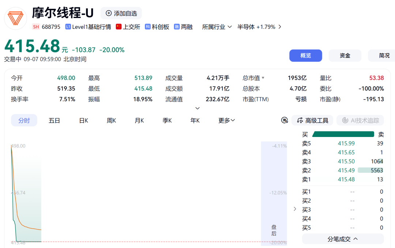This screenshot has width=395, height=248.
Task: Collapse order book with side arrow
Action: 295,209
